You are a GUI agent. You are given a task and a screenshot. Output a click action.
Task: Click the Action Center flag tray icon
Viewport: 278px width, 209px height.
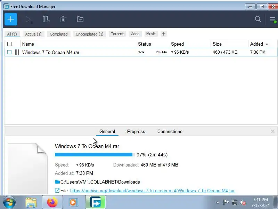click(x=226, y=202)
